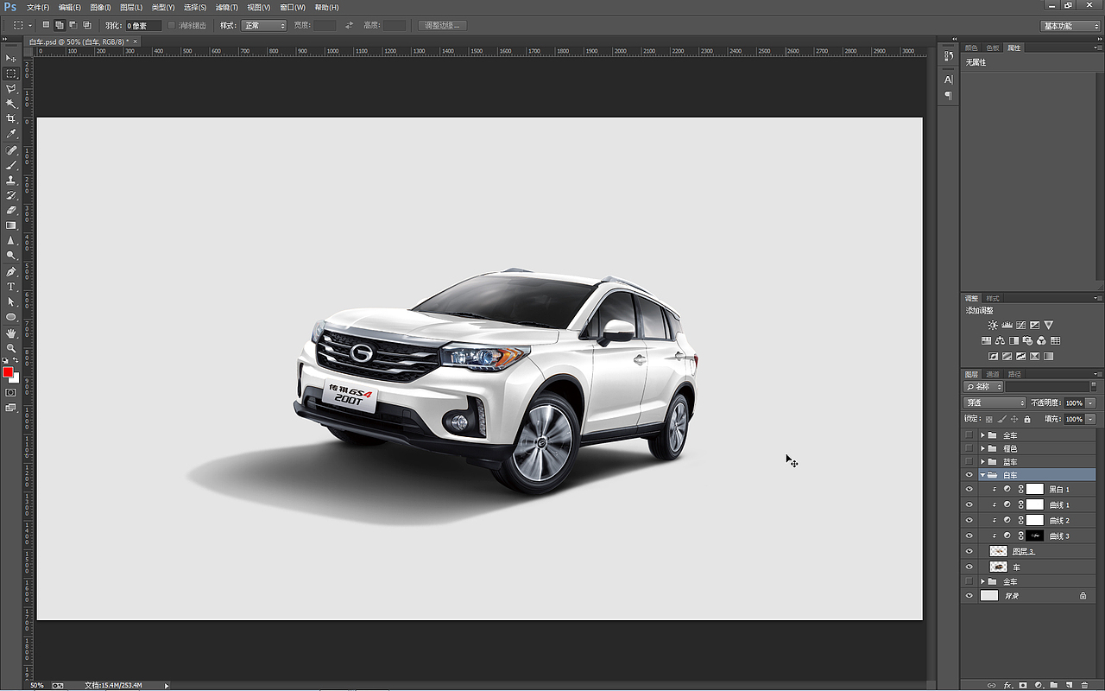This screenshot has height=691, width=1105.
Task: Choose Add to selection mode icon
Action: 60,26
